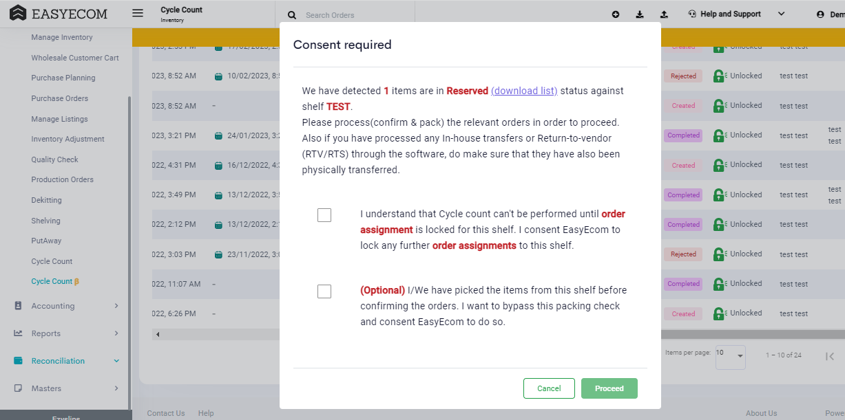Check the order assignment lock consent checkbox

(x=324, y=215)
